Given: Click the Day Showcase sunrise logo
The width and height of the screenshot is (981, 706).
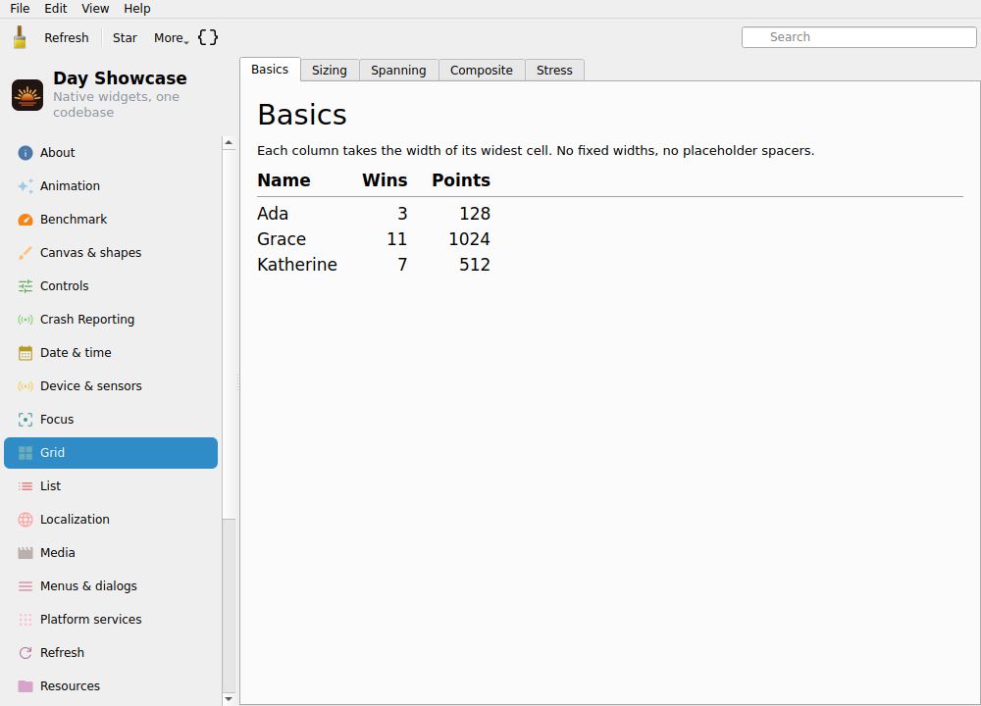Looking at the screenshot, I should pos(27,95).
